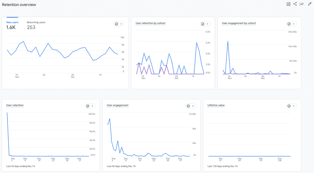Click the User engagement card title

pos(117,105)
